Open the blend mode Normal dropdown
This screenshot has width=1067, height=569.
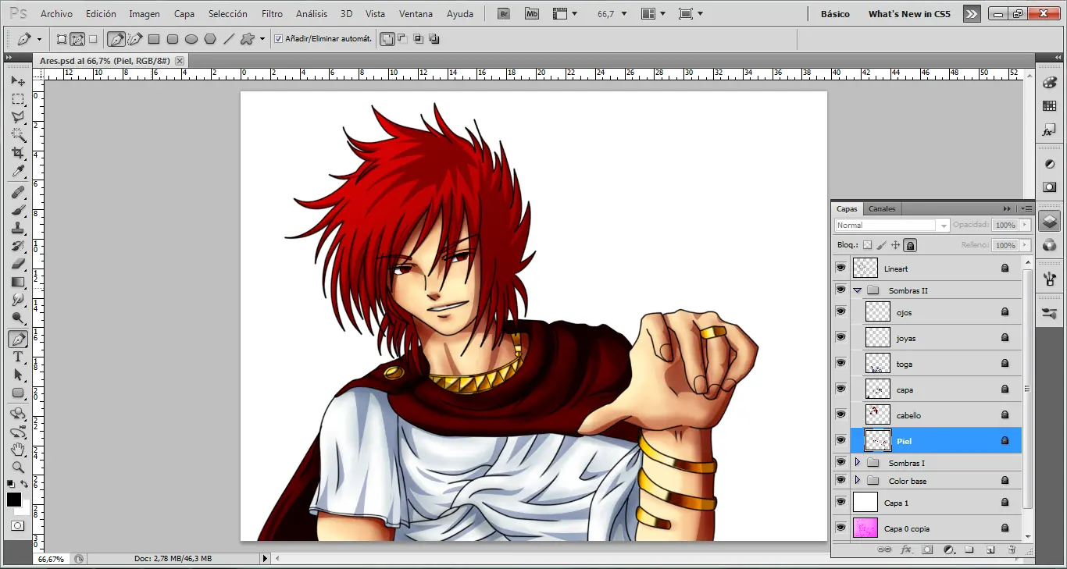tap(892, 225)
